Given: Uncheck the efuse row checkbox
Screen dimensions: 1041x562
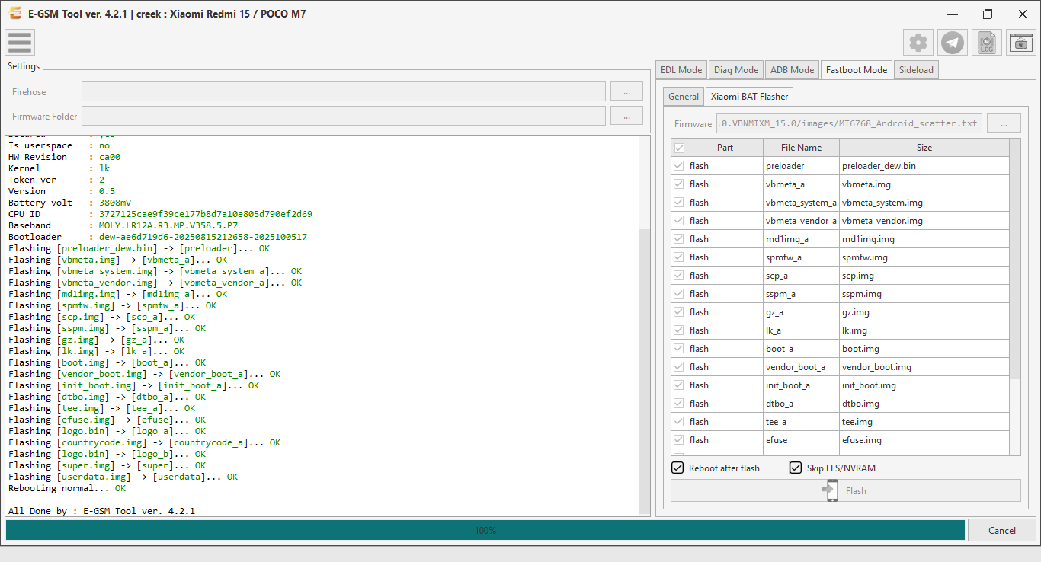Looking at the screenshot, I should click(679, 440).
